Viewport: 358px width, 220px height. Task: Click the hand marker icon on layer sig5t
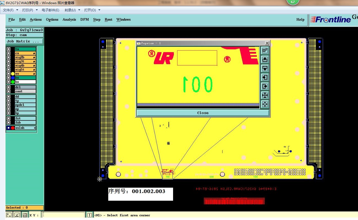(34, 70)
